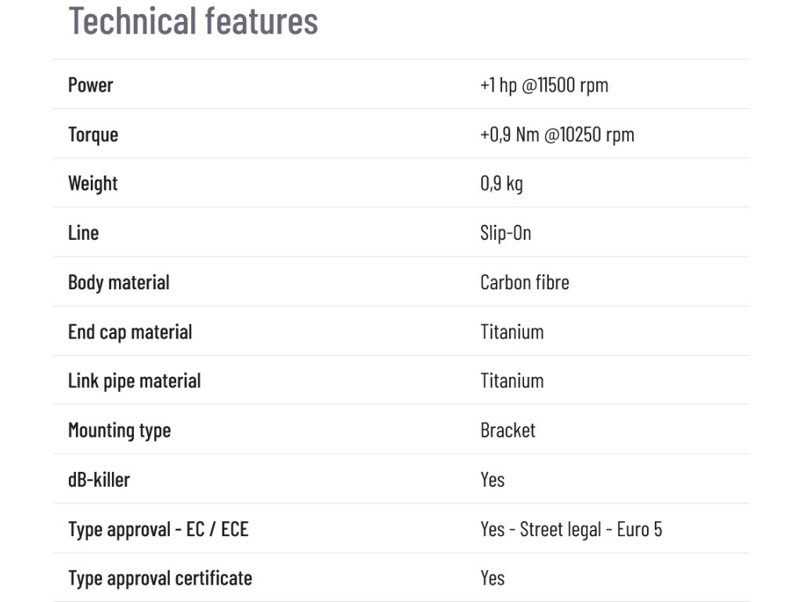Click the Power row label

[91, 85]
